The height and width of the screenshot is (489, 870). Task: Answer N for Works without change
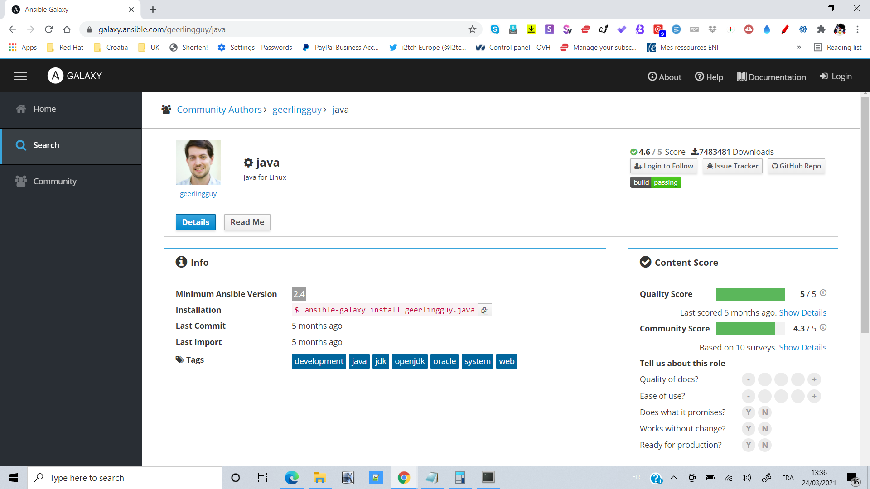(x=765, y=429)
